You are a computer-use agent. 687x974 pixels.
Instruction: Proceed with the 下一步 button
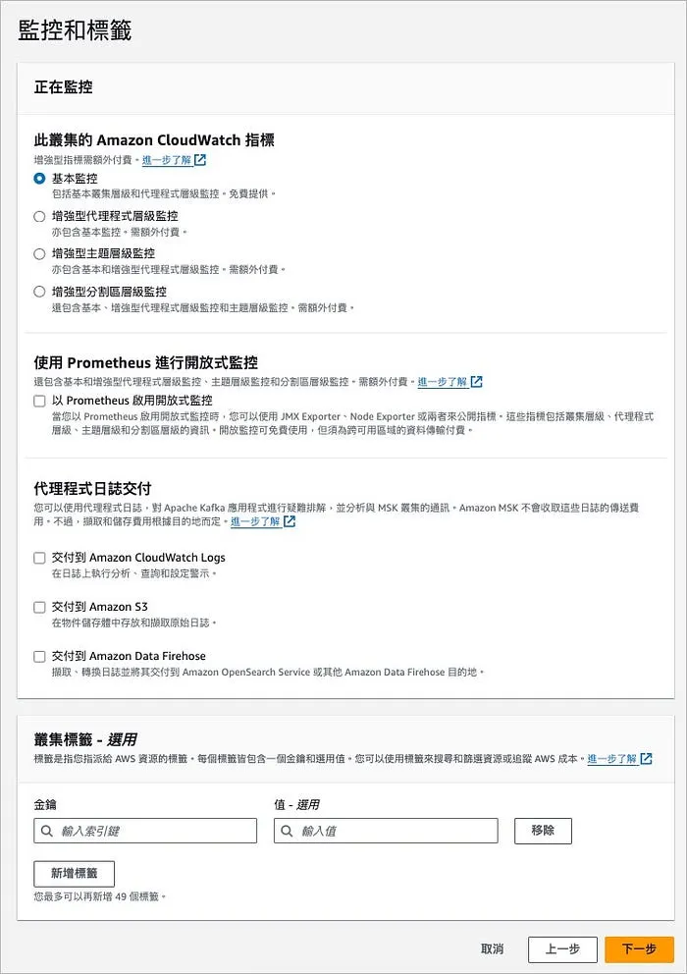coord(639,949)
